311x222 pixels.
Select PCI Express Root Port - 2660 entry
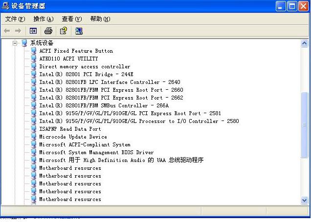111,90
